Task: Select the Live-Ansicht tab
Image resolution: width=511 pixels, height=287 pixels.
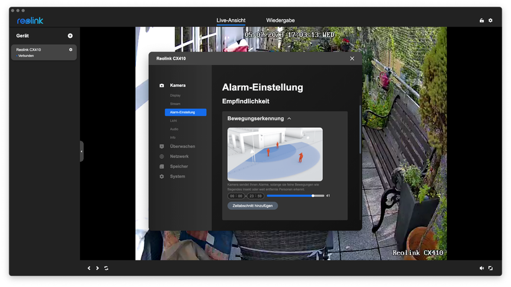Action: [x=231, y=20]
